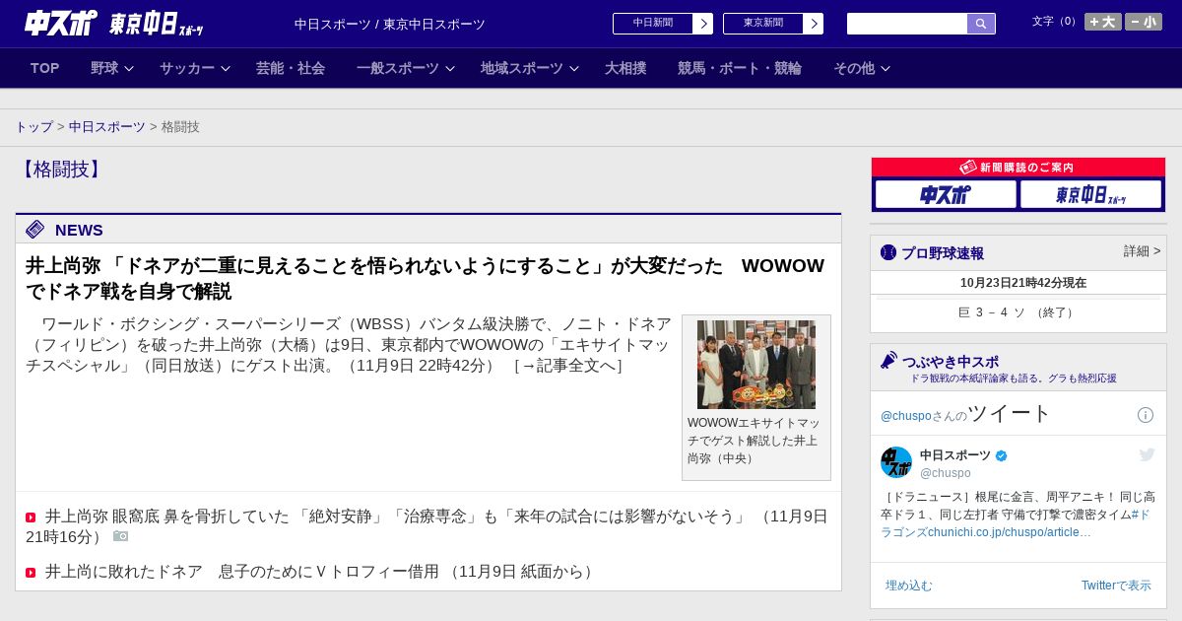Image resolution: width=1182 pixels, height=621 pixels.
Task: Click the red bullet beside 井上尚に敗れたドネア
Action: 31,573
